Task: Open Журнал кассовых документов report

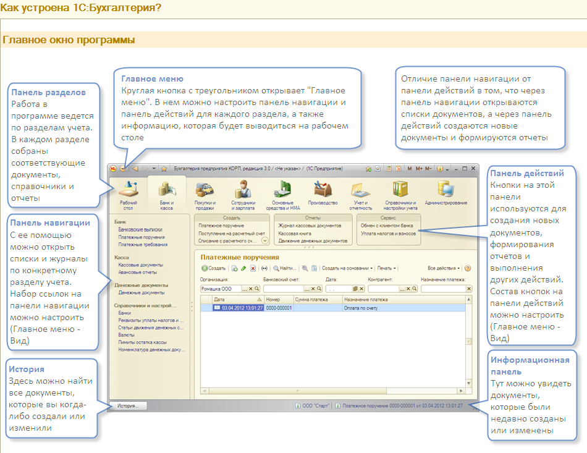Action: [310, 226]
